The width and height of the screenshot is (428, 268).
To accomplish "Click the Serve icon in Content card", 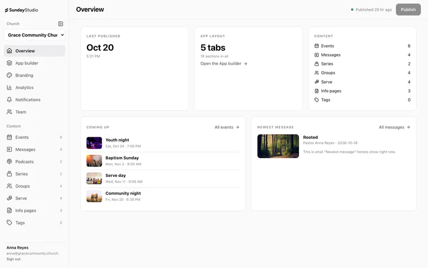I will click(x=317, y=82).
